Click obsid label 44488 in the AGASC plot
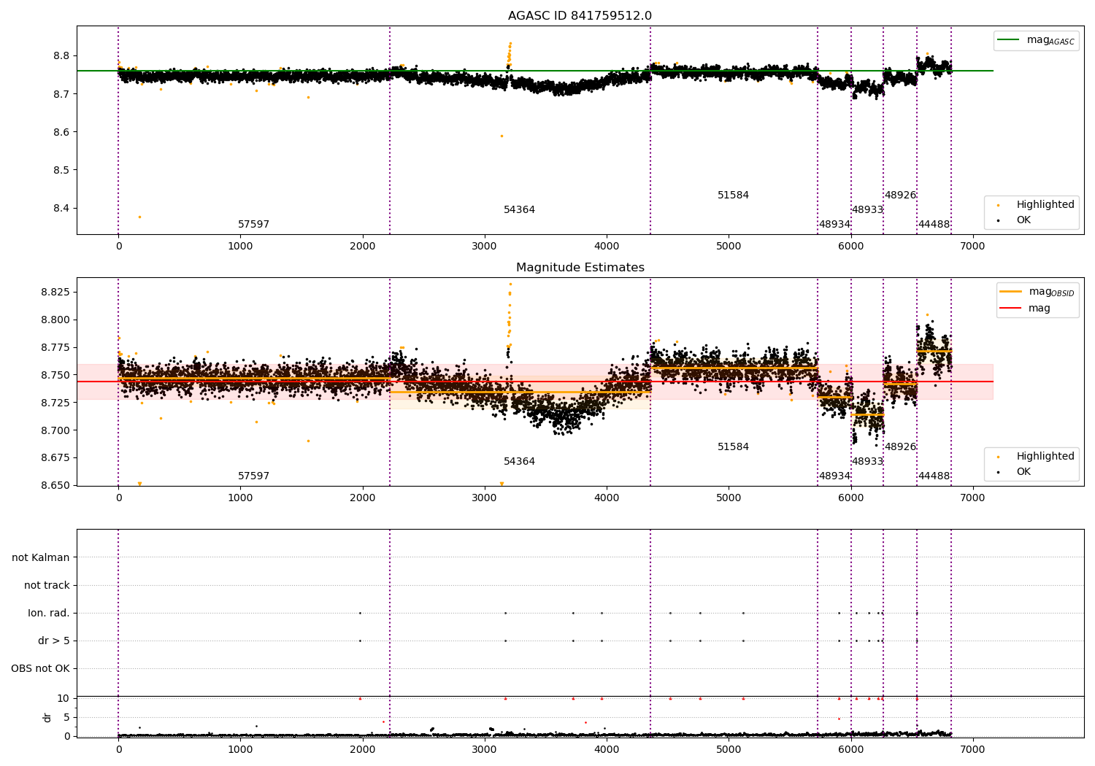Viewport: 1095px width, 766px height. (934, 225)
